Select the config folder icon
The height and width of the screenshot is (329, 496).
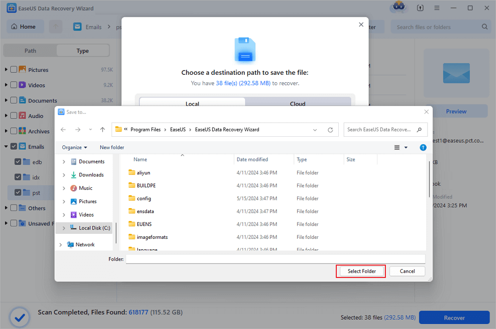tap(131, 198)
